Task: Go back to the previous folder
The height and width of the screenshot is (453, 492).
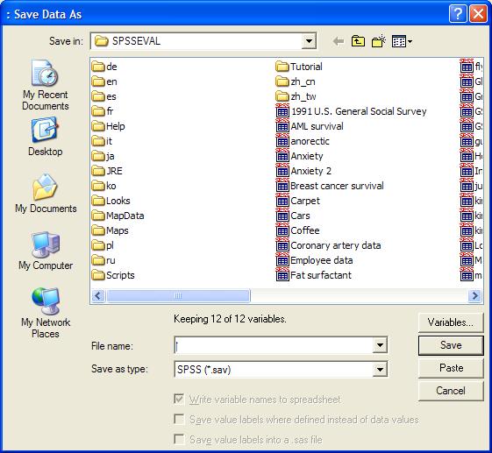Action: point(338,41)
